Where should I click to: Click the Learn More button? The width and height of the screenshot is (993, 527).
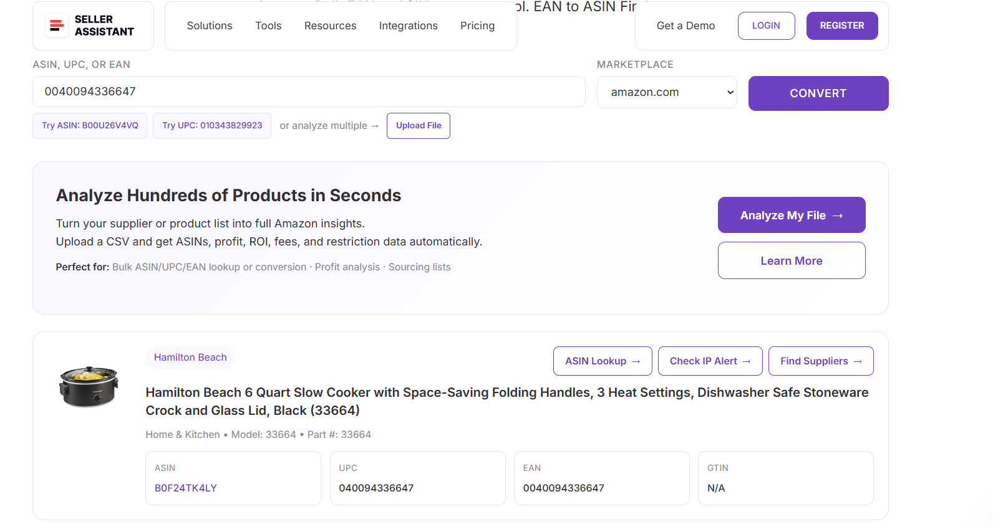pyautogui.click(x=792, y=260)
